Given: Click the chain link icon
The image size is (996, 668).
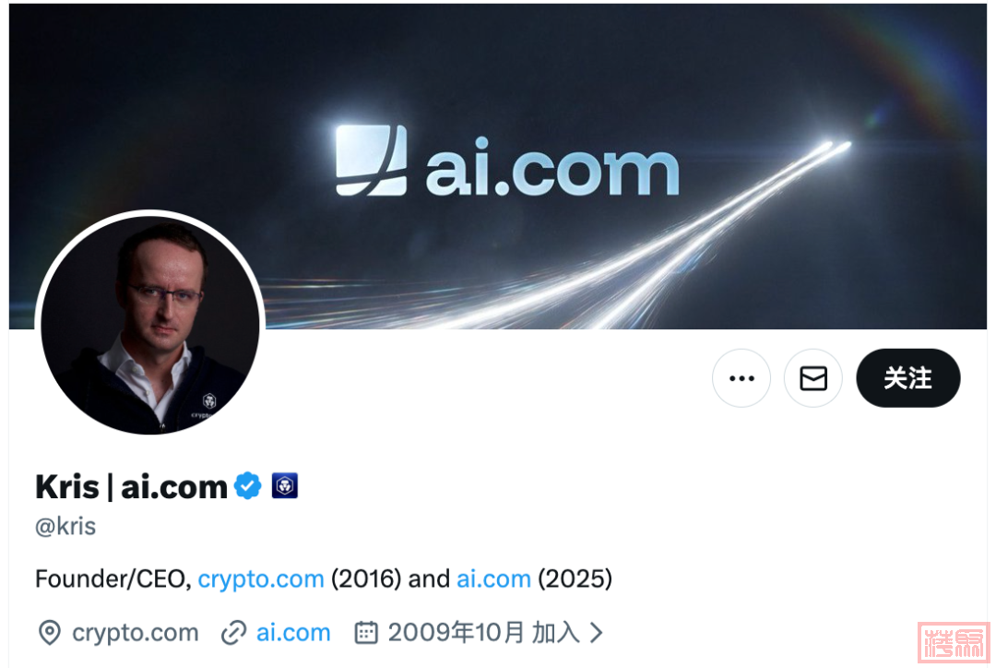Looking at the screenshot, I should coord(233,633).
